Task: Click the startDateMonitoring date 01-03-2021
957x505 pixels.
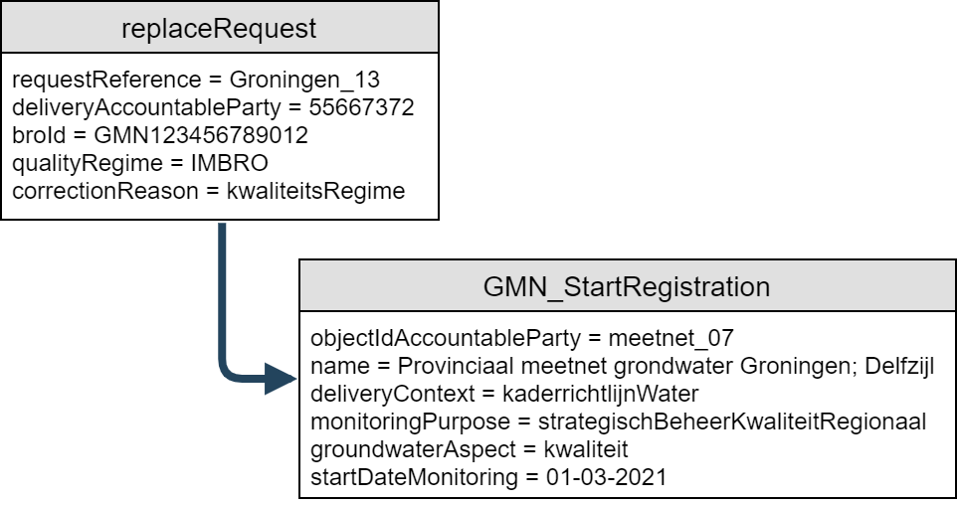Action: coord(606,476)
